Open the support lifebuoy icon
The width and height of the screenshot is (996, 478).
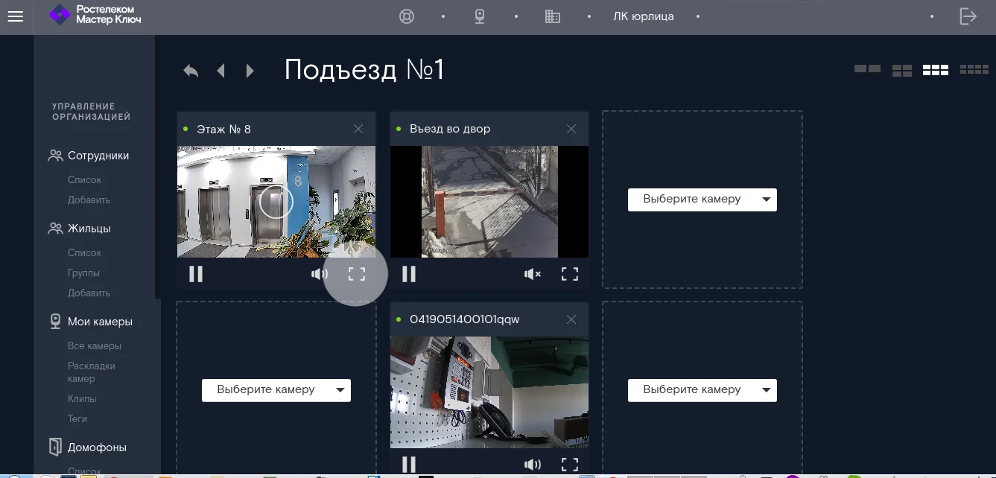point(407,16)
